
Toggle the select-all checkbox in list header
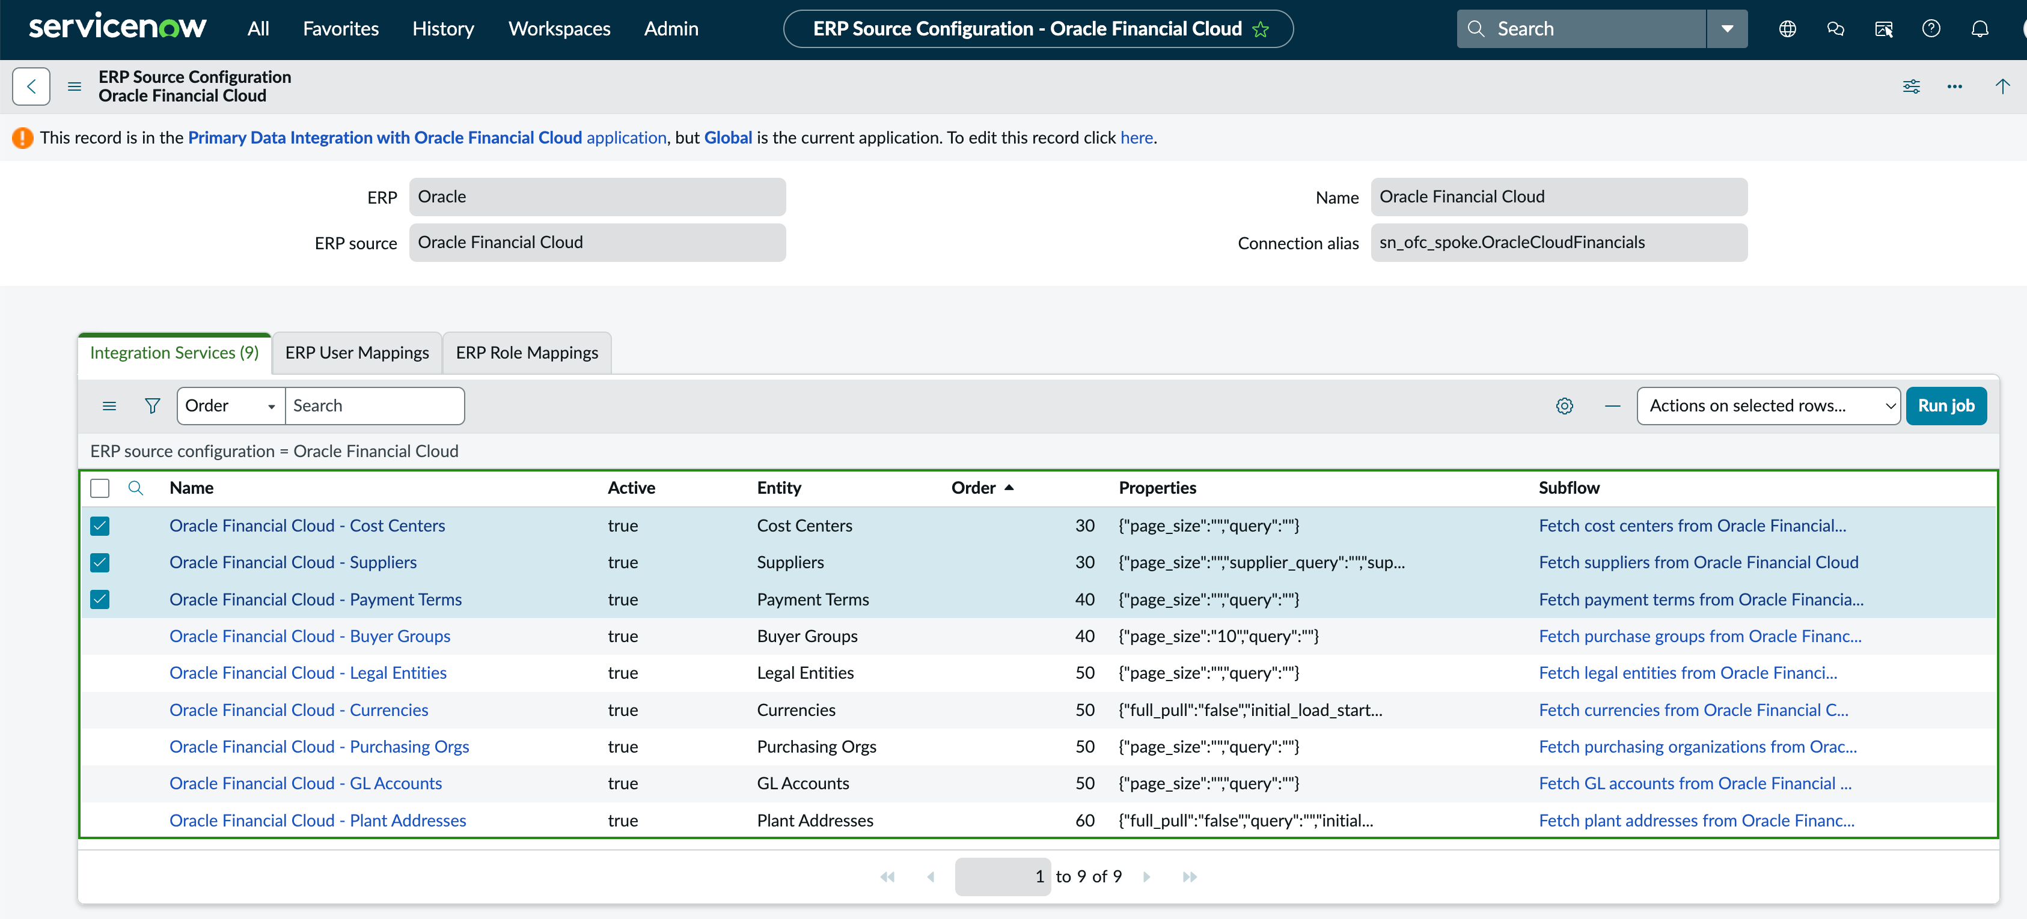[100, 488]
